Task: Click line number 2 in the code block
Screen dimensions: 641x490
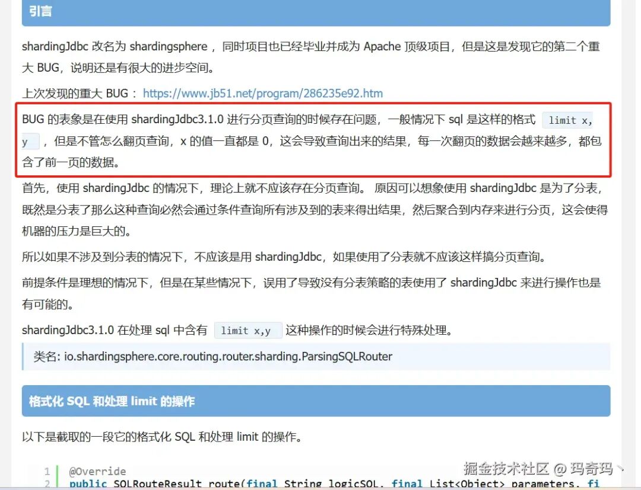Action: (x=46, y=483)
